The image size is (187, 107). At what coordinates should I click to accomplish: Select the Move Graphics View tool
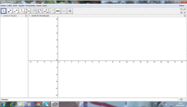[x=70, y=11]
